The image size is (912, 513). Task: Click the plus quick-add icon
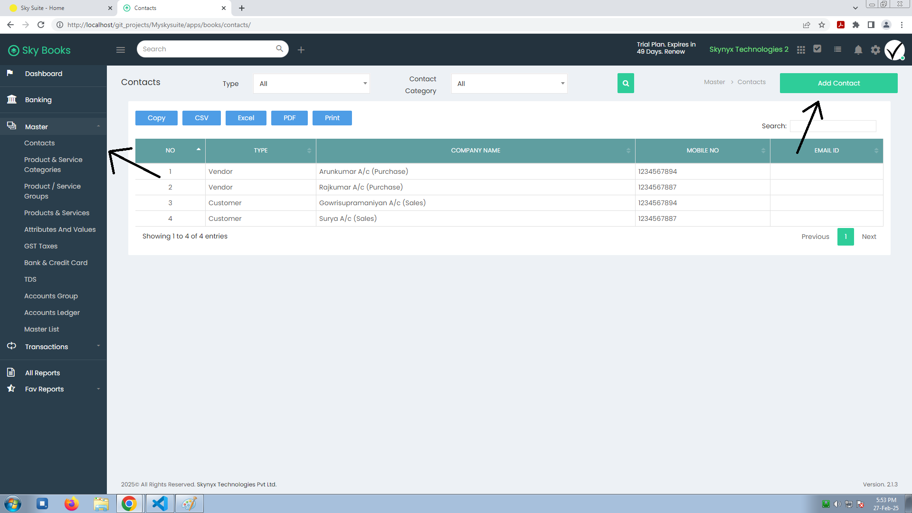pos(301,49)
